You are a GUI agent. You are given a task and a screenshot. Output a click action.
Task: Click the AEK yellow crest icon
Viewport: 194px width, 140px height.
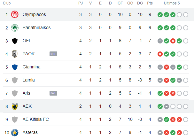15,106
